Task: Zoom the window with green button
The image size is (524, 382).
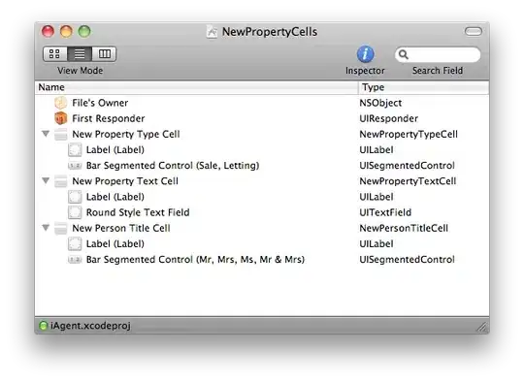Action: tap(84, 31)
